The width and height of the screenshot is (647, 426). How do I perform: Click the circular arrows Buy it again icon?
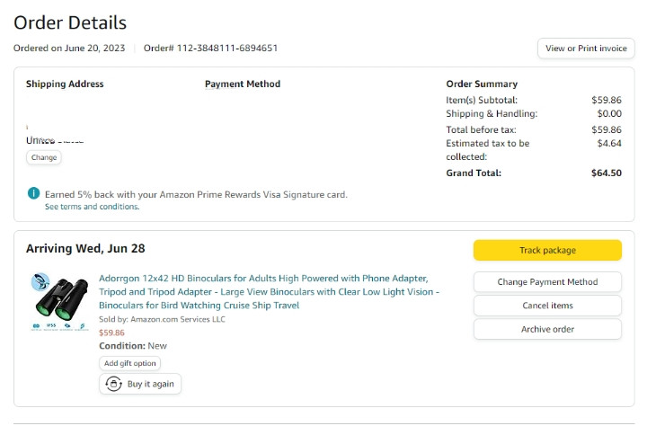coord(114,384)
